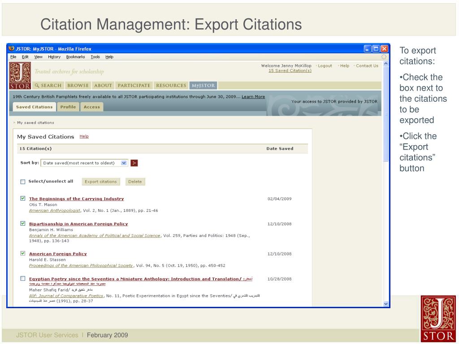Switch to the Access tab
The height and width of the screenshot is (344, 459).
[91, 107]
